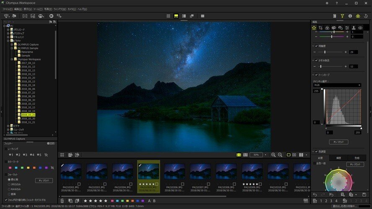Click the tone curve リセット button

click(x=338, y=142)
